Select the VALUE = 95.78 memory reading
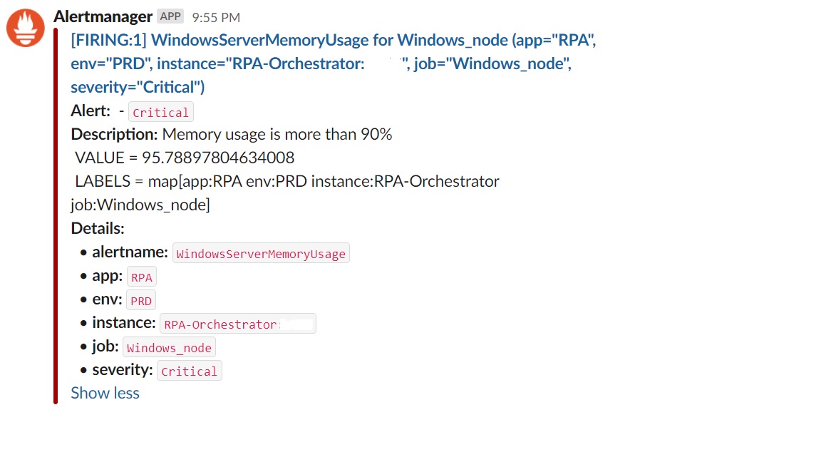The width and height of the screenshot is (821, 462). [184, 158]
